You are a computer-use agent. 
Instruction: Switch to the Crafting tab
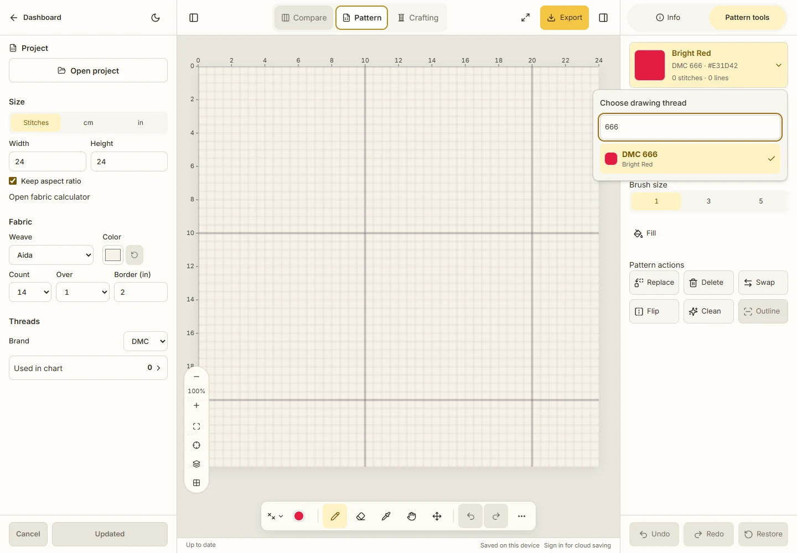(x=418, y=18)
